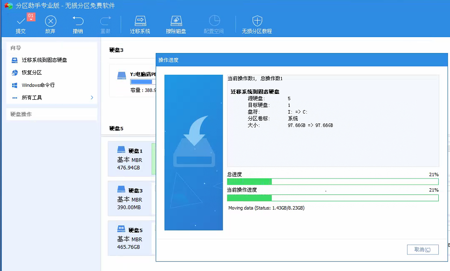Select the 擦除磁盘 (Wipe Disk) icon
Viewport: 450px width, 271px height.
click(x=176, y=21)
